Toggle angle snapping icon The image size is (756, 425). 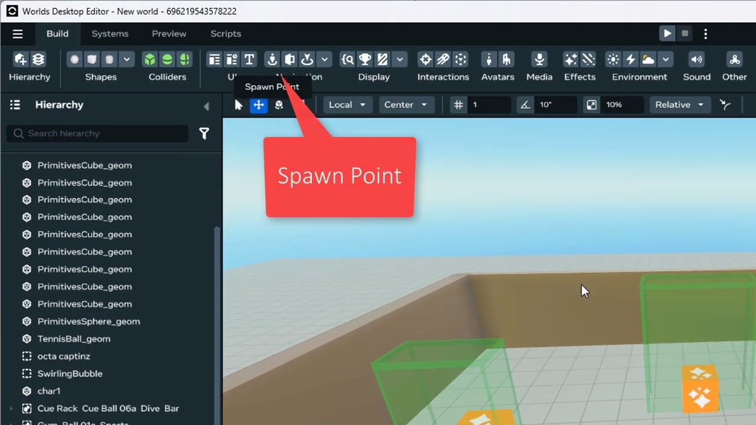point(524,105)
